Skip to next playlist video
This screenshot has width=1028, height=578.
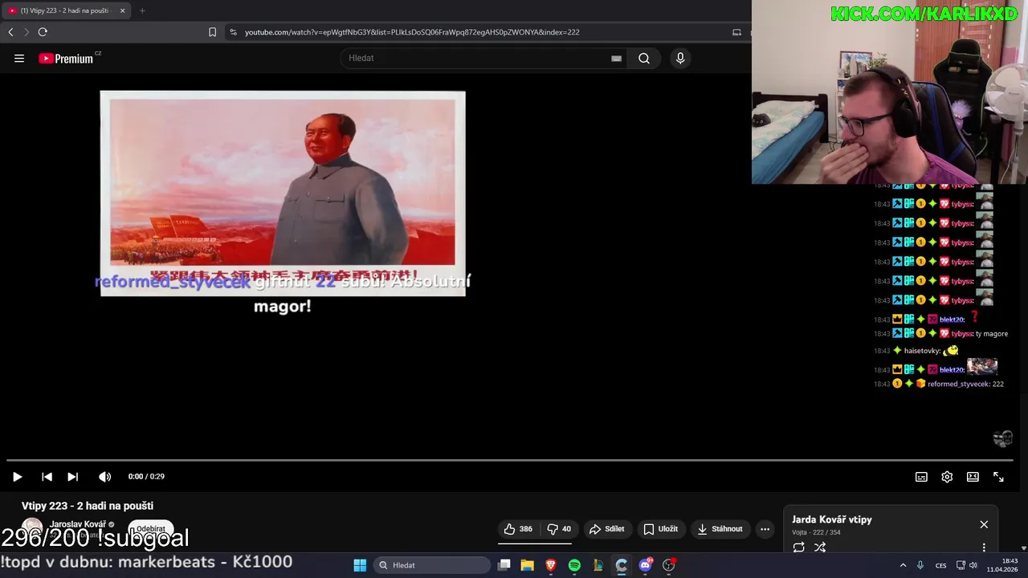pyautogui.click(x=72, y=477)
